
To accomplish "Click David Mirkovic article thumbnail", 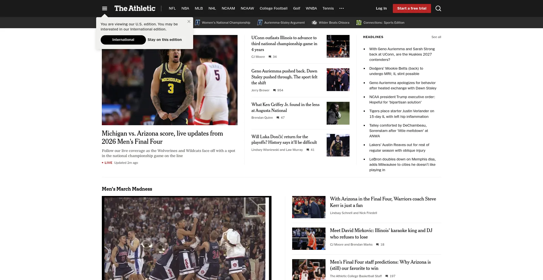I will tap(309, 239).
